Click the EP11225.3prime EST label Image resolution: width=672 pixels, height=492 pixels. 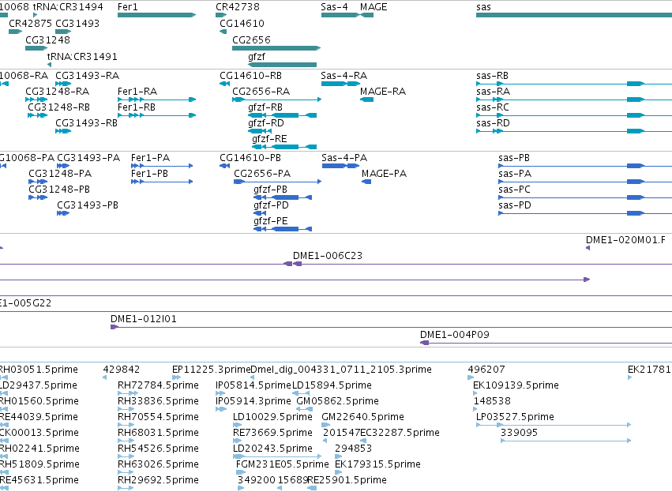coord(211,370)
